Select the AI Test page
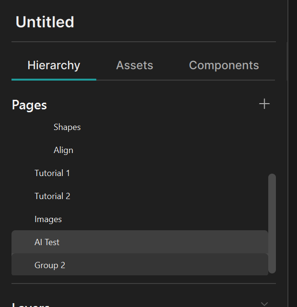Image resolution: width=297 pixels, height=307 pixels. 140,242
